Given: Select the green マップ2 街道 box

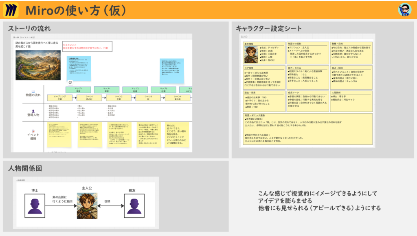Looking at the screenshot, I should (x=135, y=89).
